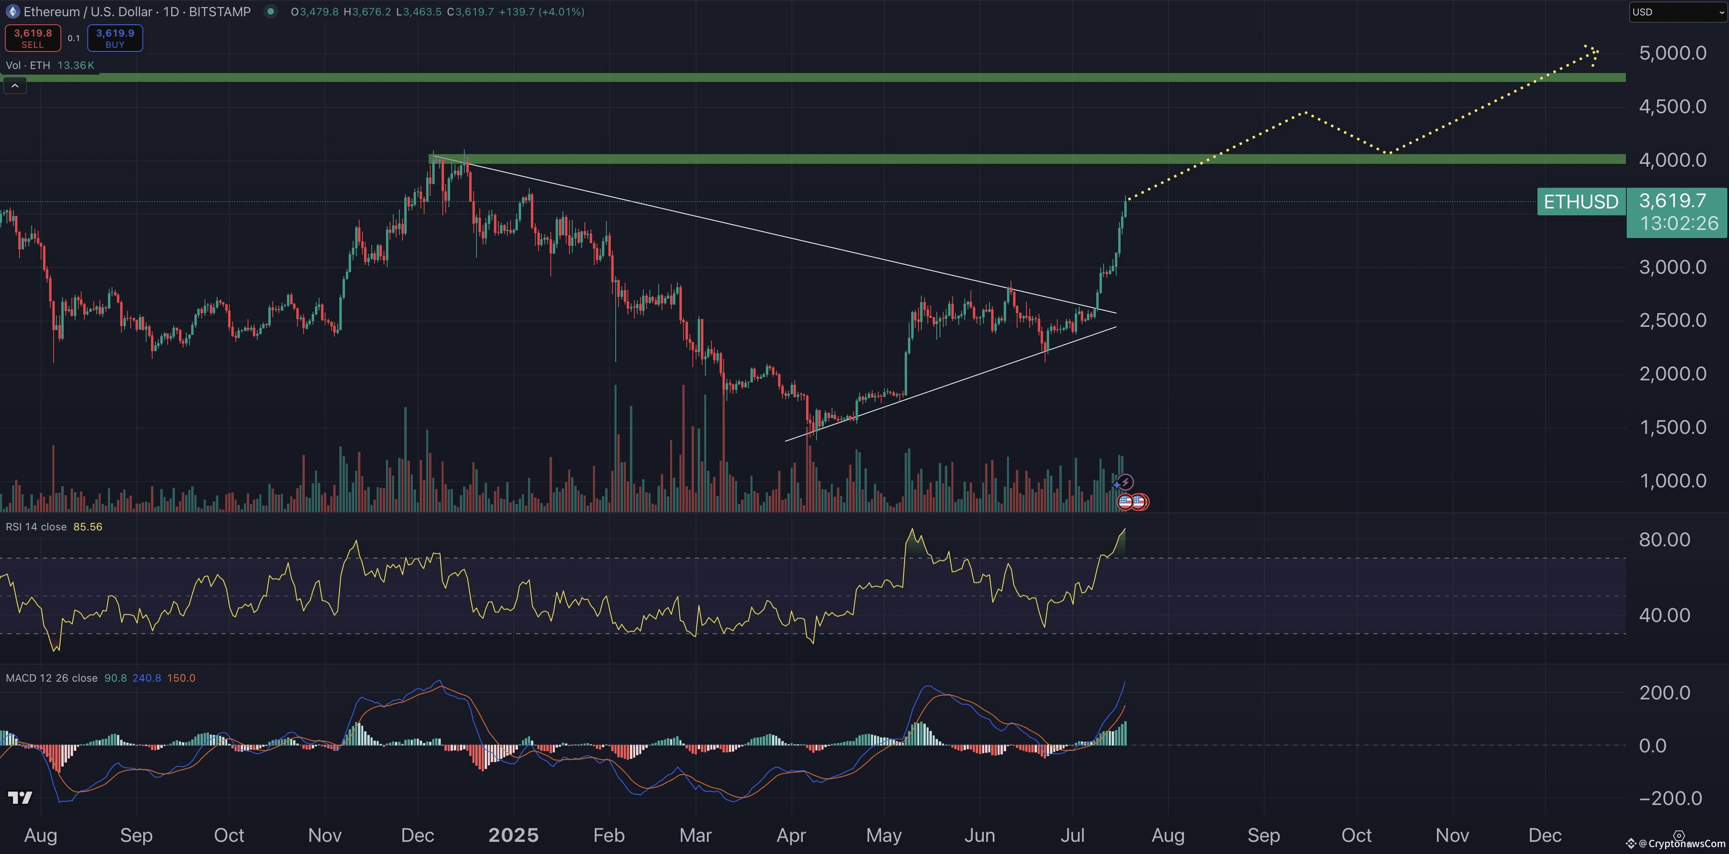Click the 2025 year label on the time axis
Viewport: 1729px width, 854px height.
(513, 835)
